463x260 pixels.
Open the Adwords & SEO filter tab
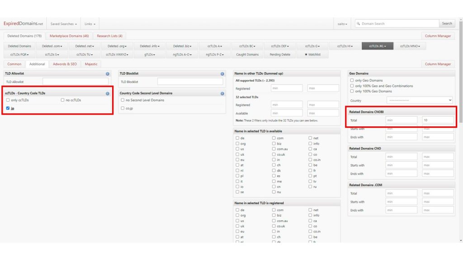(x=65, y=64)
